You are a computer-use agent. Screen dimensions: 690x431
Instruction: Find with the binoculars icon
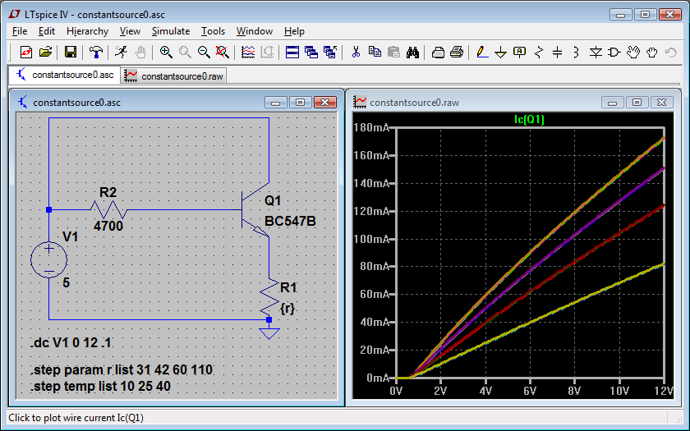tap(412, 53)
